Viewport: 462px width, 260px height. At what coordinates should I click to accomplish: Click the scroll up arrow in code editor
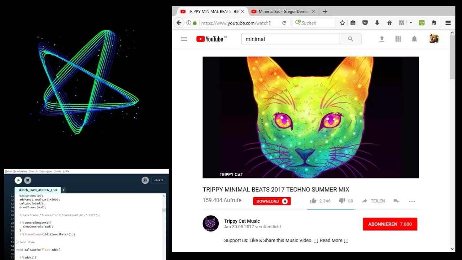164,196
